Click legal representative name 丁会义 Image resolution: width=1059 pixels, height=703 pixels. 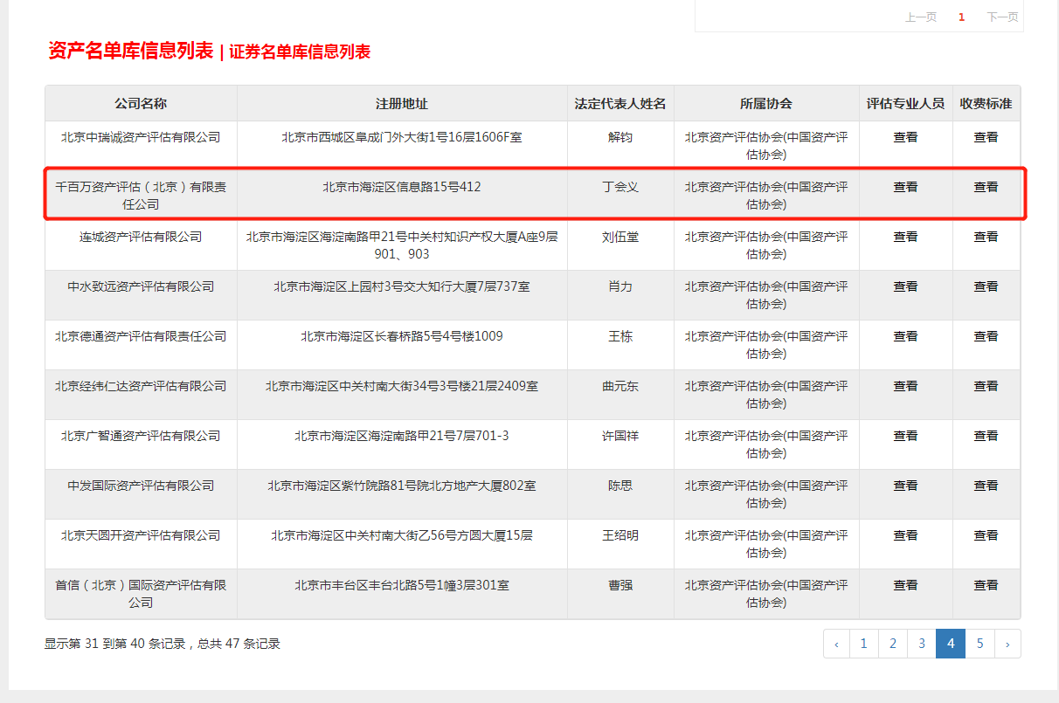620,187
